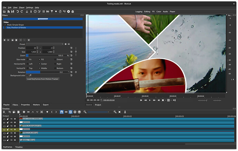Switch to the Properties tab
The image size is (238, 151).
[x=25, y=104]
